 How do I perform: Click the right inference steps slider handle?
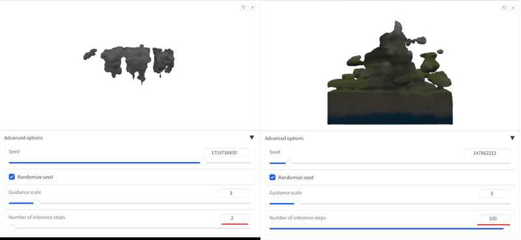[507, 229]
